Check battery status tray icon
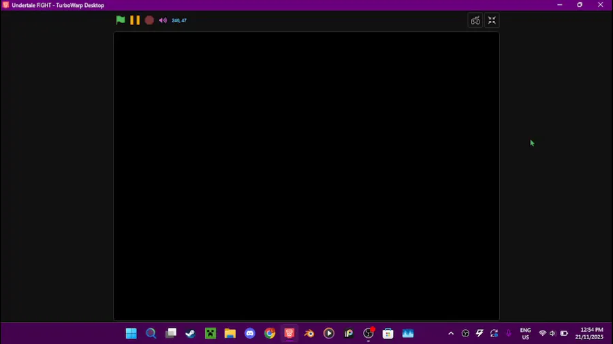The width and height of the screenshot is (613, 344). coord(564,334)
